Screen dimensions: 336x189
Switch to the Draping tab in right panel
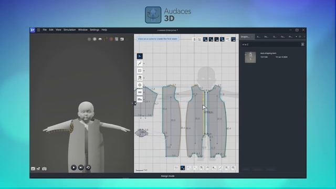point(246,37)
